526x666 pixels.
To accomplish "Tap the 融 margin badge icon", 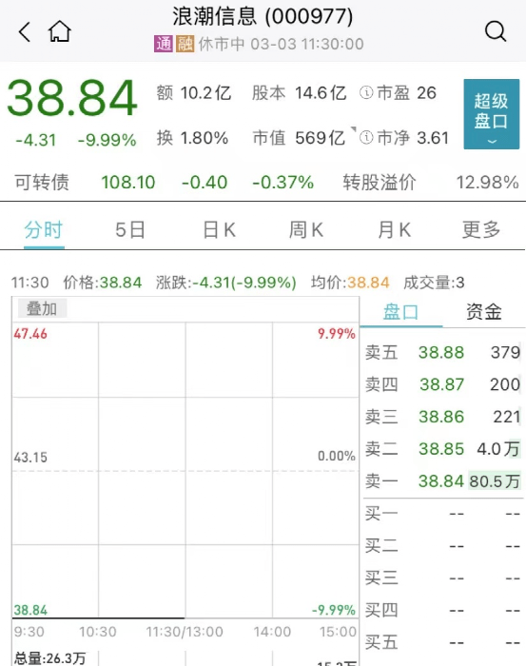I will tap(185, 44).
